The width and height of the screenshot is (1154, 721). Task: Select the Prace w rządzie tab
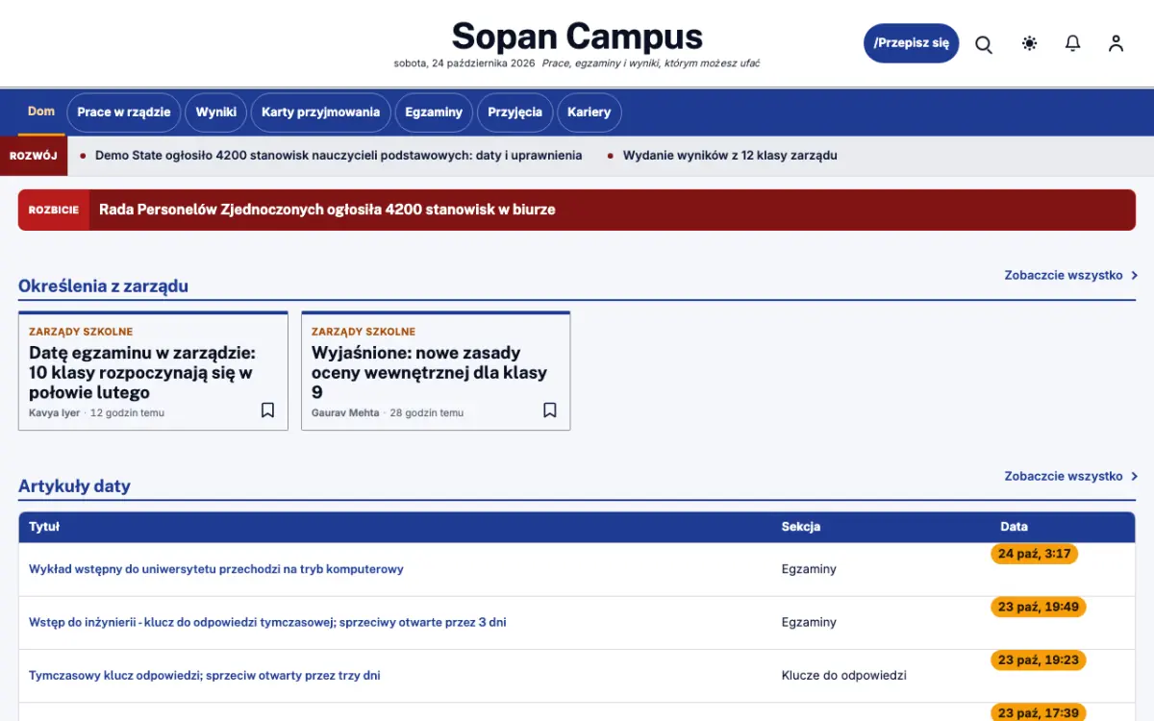[124, 112]
